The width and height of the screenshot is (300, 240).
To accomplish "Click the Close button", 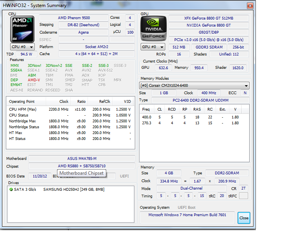I will (244, 218).
